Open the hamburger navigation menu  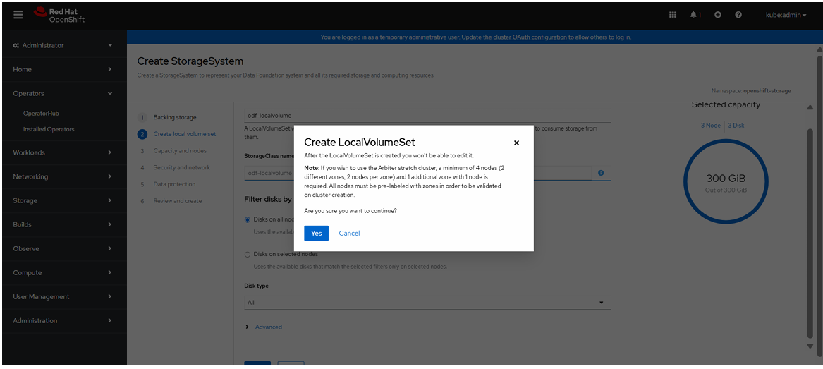18,15
